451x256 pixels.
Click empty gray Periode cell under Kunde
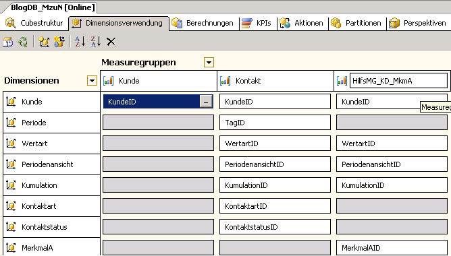pyautogui.click(x=158, y=123)
